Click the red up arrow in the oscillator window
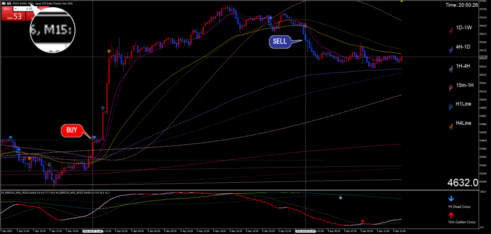The height and width of the screenshot is (234, 491). click(x=363, y=221)
